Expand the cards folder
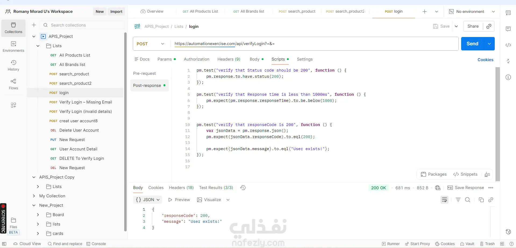This screenshot has width=516, height=248. click(38, 234)
